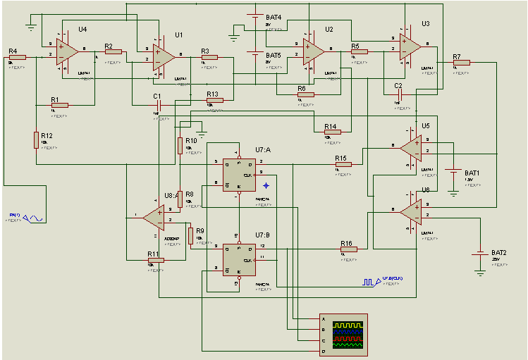Click the U3 op-amp component

tap(410, 46)
